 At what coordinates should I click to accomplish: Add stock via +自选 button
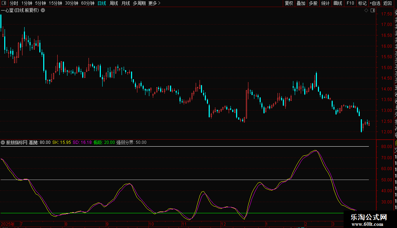click(x=375, y=3)
